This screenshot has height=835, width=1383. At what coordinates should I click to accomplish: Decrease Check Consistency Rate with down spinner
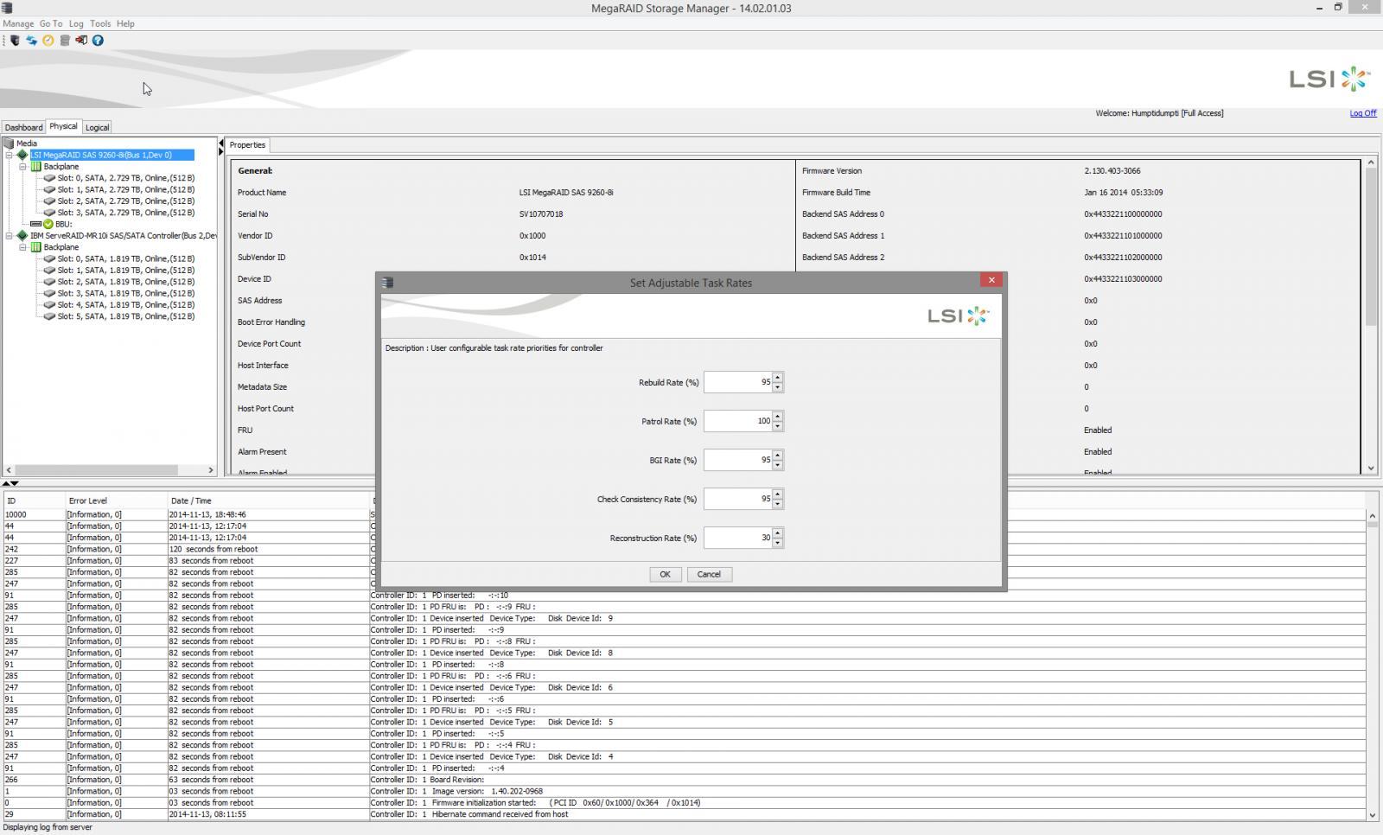tap(778, 504)
